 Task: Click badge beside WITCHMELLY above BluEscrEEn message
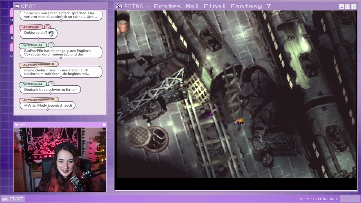(51, 45)
